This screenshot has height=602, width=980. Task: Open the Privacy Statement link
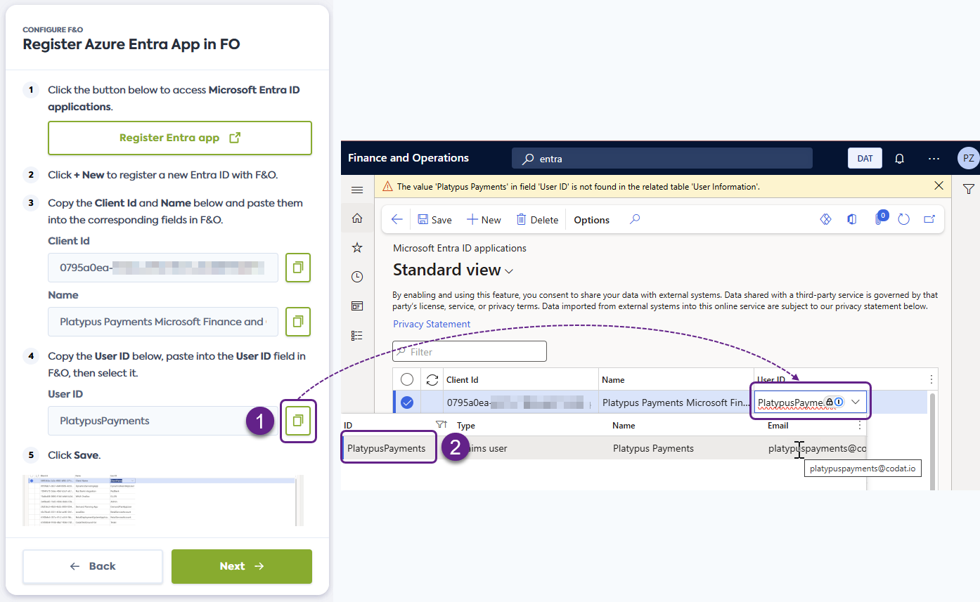click(432, 324)
